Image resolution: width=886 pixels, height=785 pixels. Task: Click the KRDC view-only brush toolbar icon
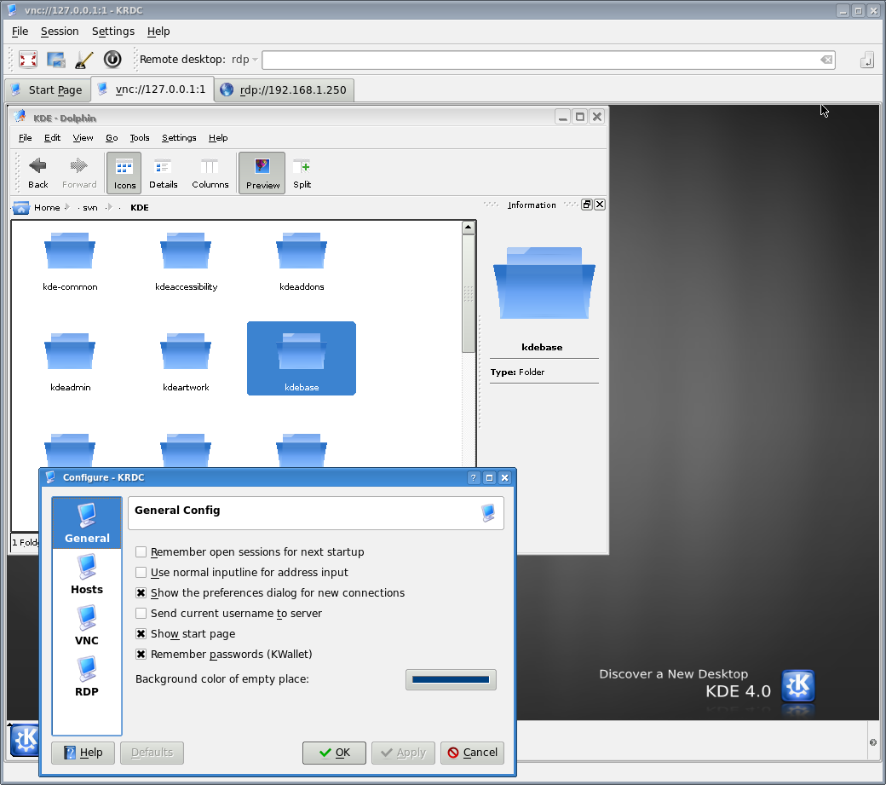click(x=84, y=60)
